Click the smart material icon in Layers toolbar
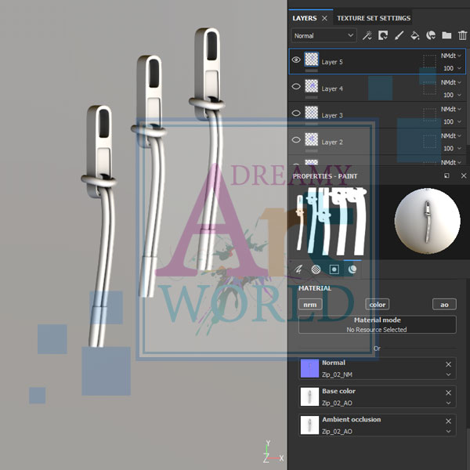This screenshot has width=470, height=470. [431, 35]
